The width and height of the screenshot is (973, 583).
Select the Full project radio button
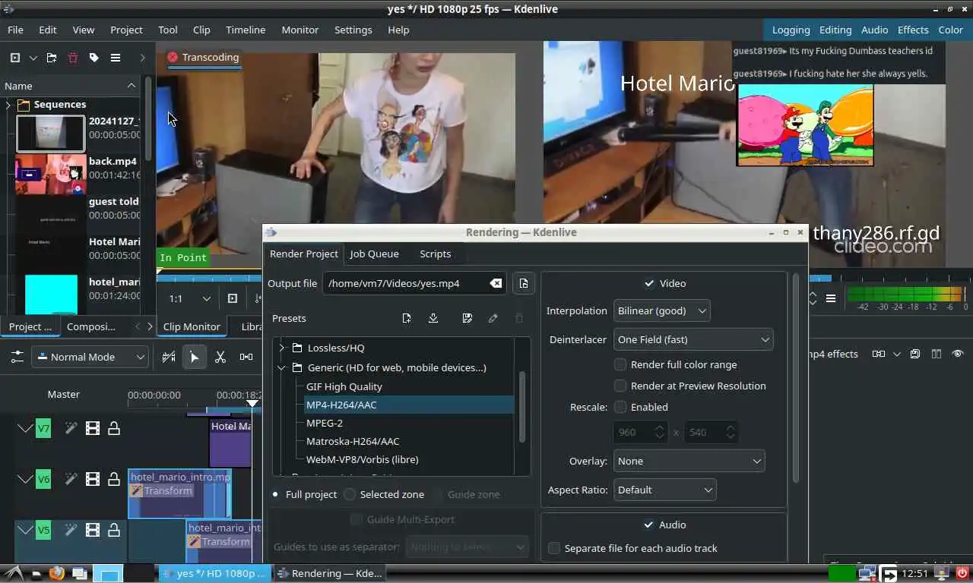point(275,494)
